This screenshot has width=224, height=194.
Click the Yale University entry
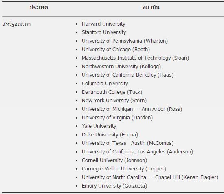coord(99,126)
